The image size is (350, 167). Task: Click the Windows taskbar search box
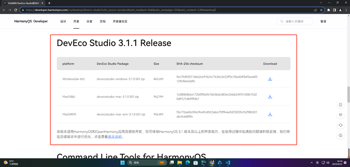click(x=146, y=163)
